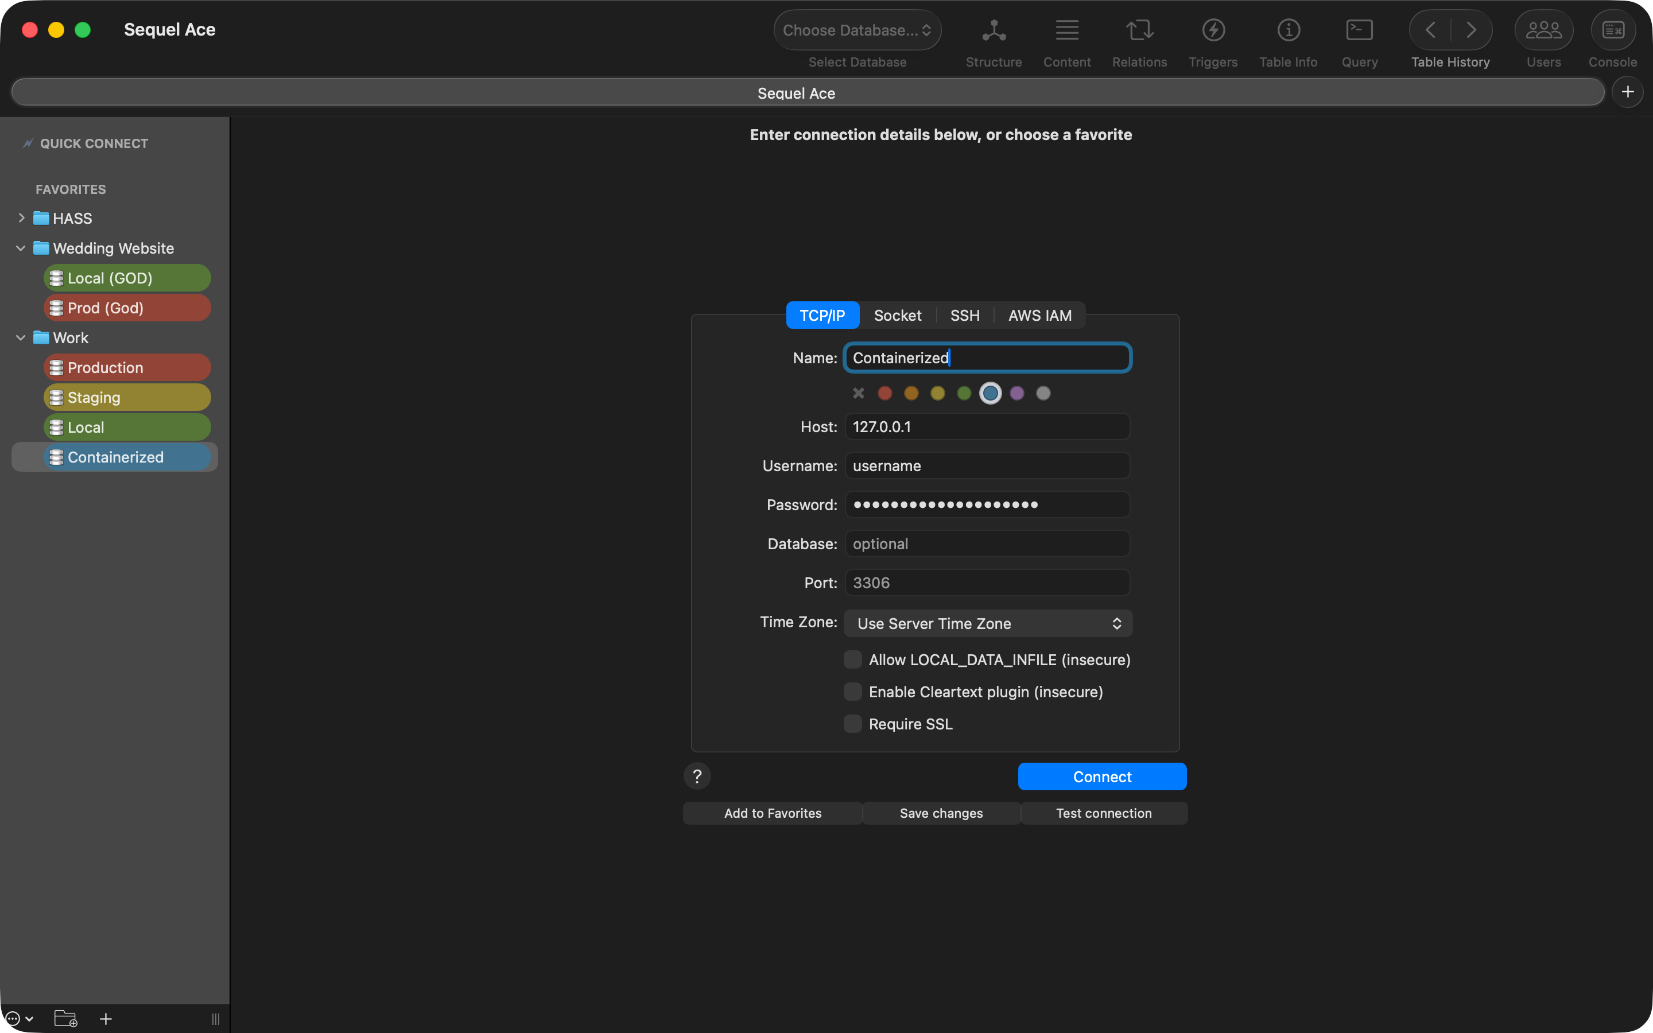Click the Prod (God) database icon
The height and width of the screenshot is (1033, 1653).
click(x=57, y=308)
